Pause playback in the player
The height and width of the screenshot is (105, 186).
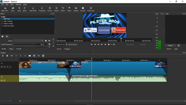pyautogui.click(x=98, y=44)
